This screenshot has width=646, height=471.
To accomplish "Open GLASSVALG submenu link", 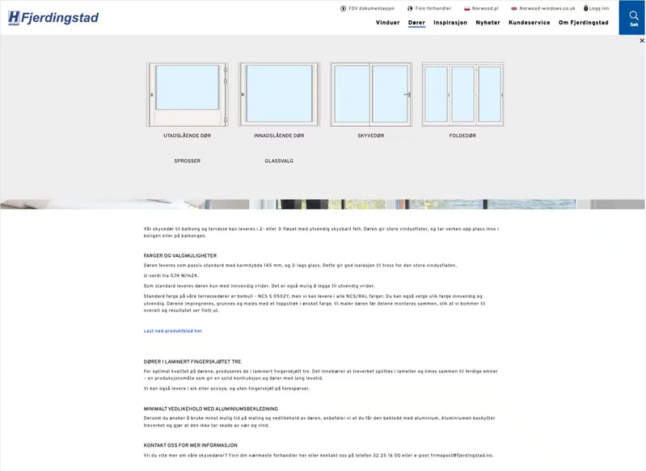I will click(279, 161).
